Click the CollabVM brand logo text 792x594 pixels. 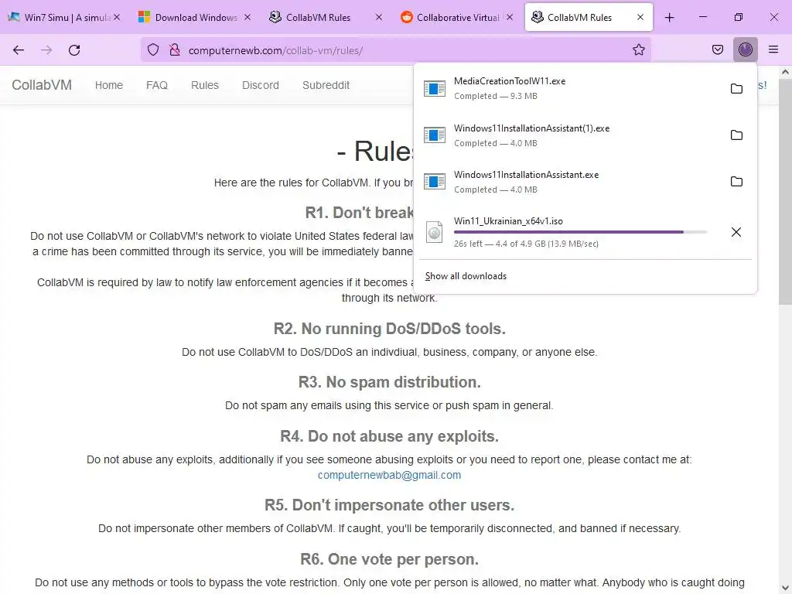42,85
